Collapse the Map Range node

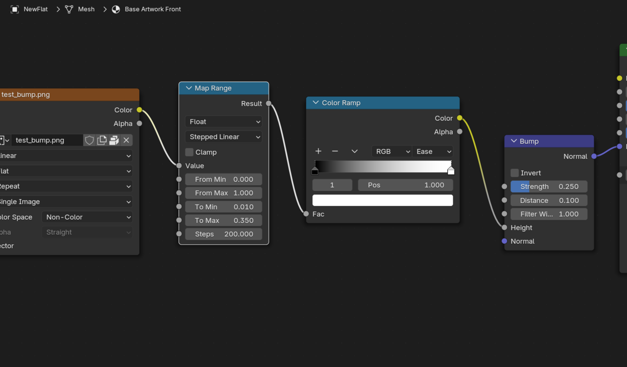189,88
